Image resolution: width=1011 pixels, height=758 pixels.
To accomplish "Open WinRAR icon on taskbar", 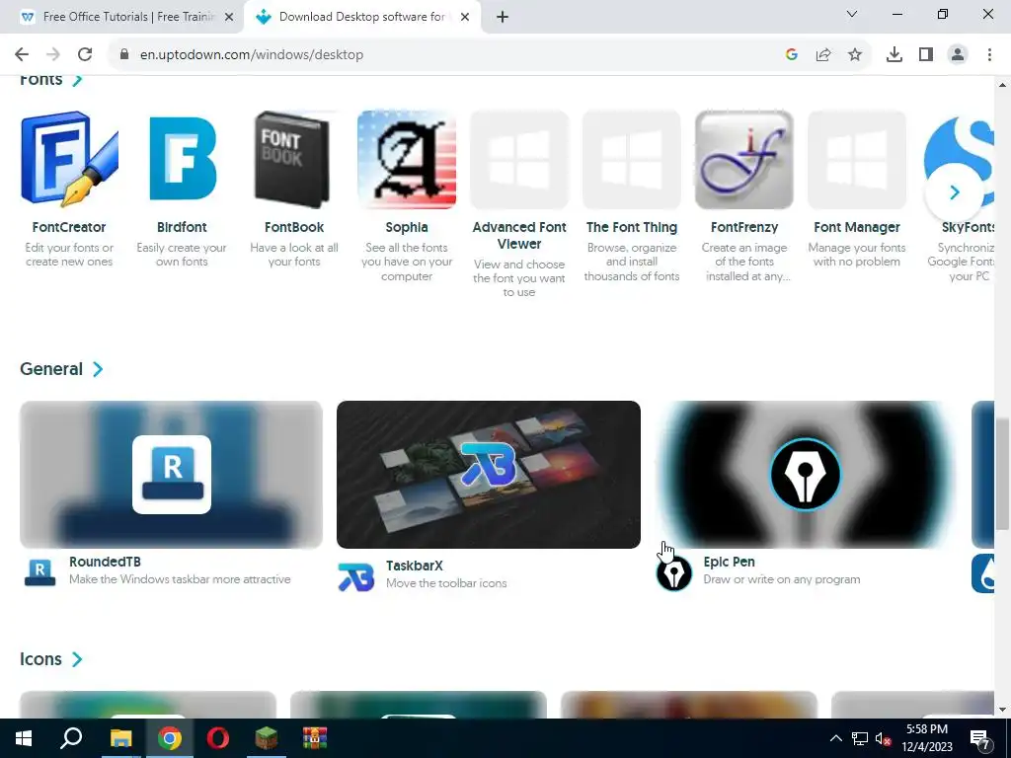I will pos(315,738).
